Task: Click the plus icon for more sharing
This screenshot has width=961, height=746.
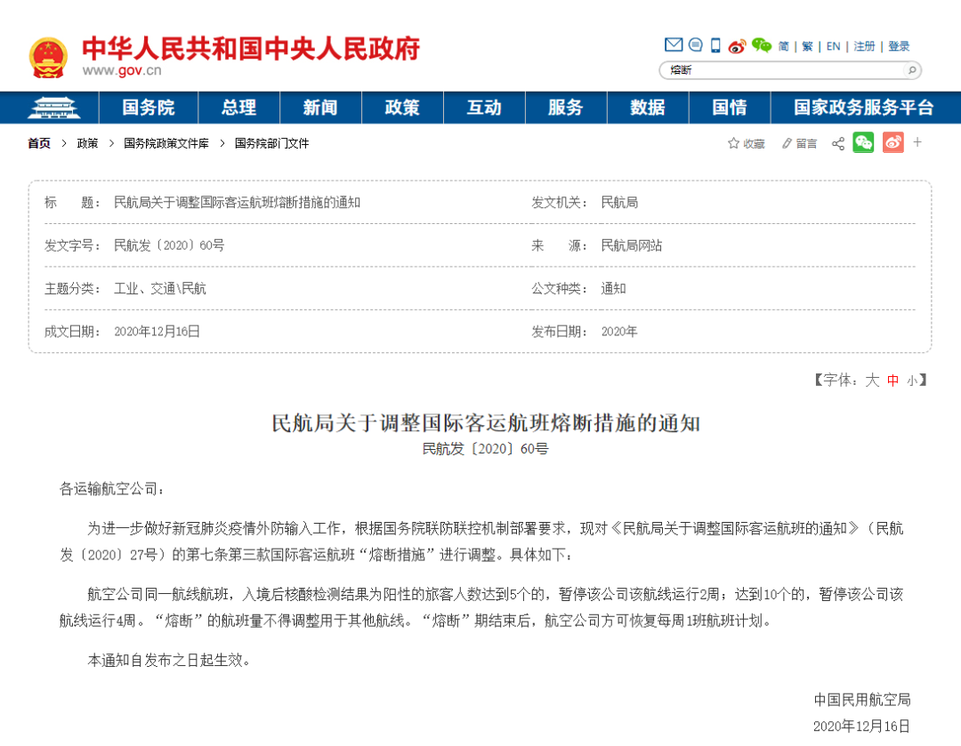Action: pyautogui.click(x=917, y=142)
